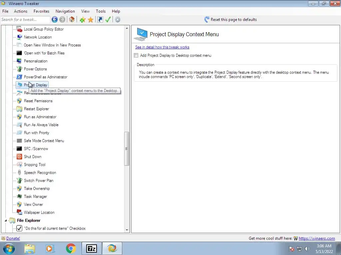Click the Snipping Tool scissors icon
341x255 pixels.
(x=19, y=165)
